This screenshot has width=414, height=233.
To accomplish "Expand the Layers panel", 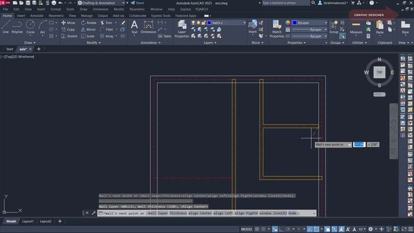I will pyautogui.click(x=210, y=43).
